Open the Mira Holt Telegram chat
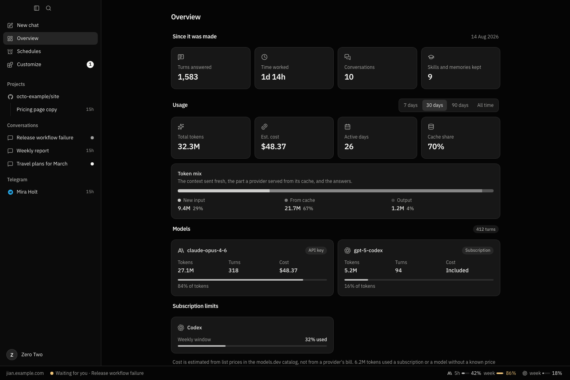The image size is (570, 380). [50, 192]
